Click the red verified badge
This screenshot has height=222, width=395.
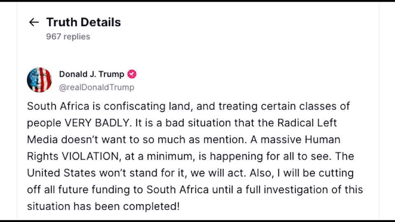[x=132, y=74]
